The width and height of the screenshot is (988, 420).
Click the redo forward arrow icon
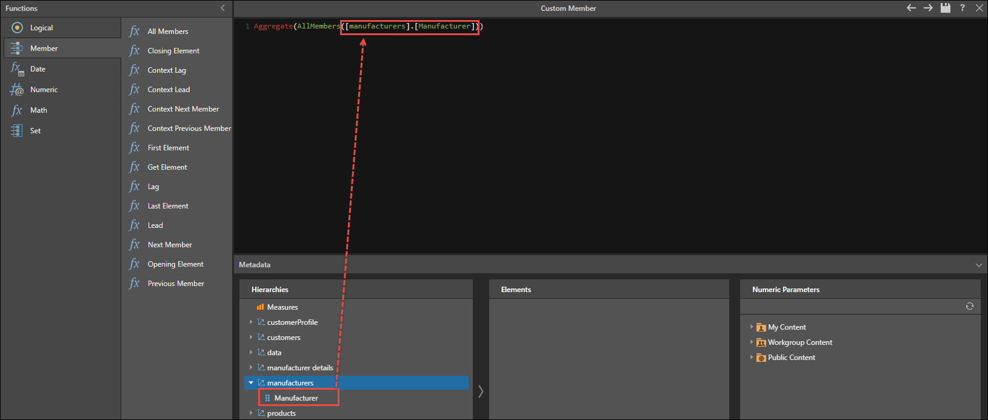(x=928, y=8)
